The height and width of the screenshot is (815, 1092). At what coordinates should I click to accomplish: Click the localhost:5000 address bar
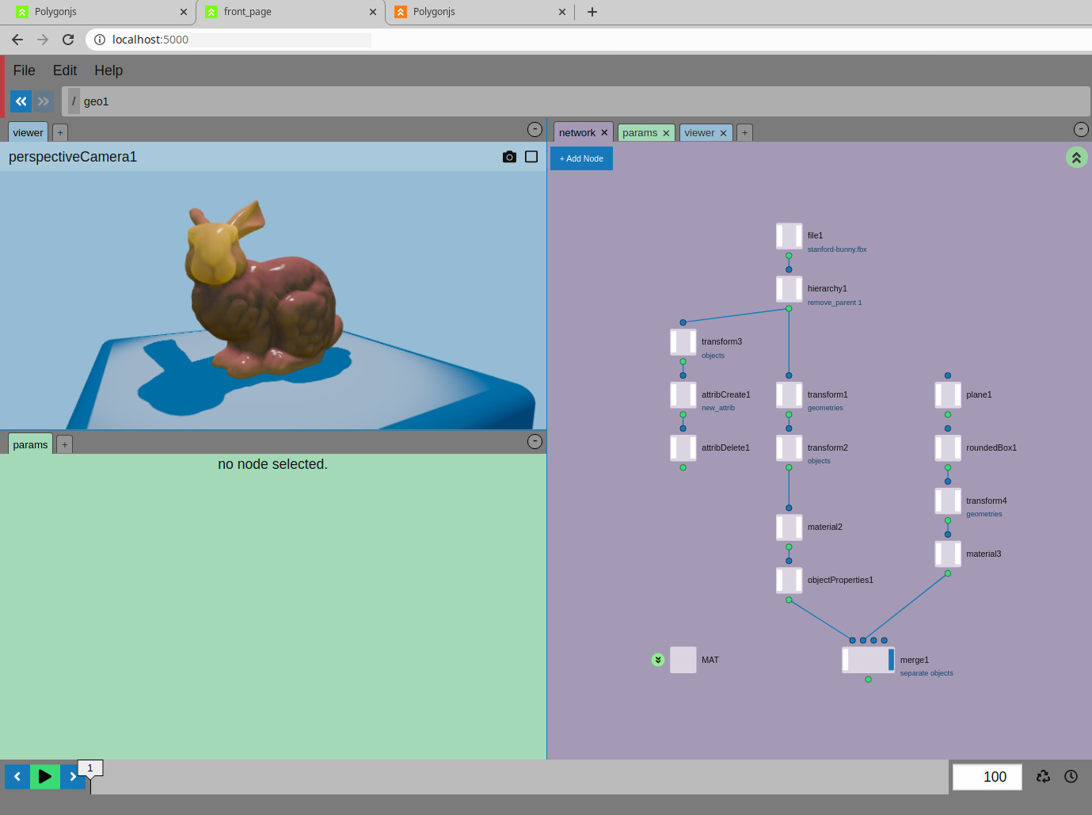(x=586, y=40)
